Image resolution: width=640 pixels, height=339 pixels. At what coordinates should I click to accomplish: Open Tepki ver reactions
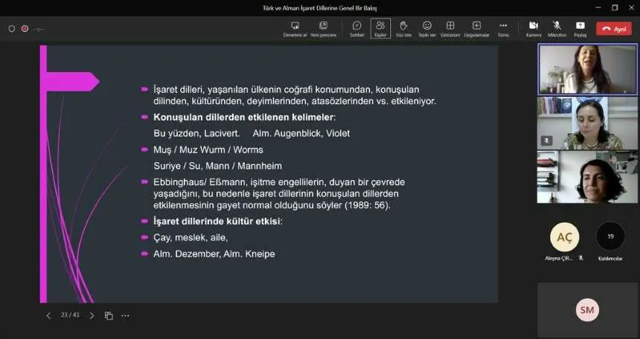click(x=426, y=28)
